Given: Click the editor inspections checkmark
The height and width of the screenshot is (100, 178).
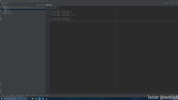Looking at the screenshot, I should (x=177, y=7).
